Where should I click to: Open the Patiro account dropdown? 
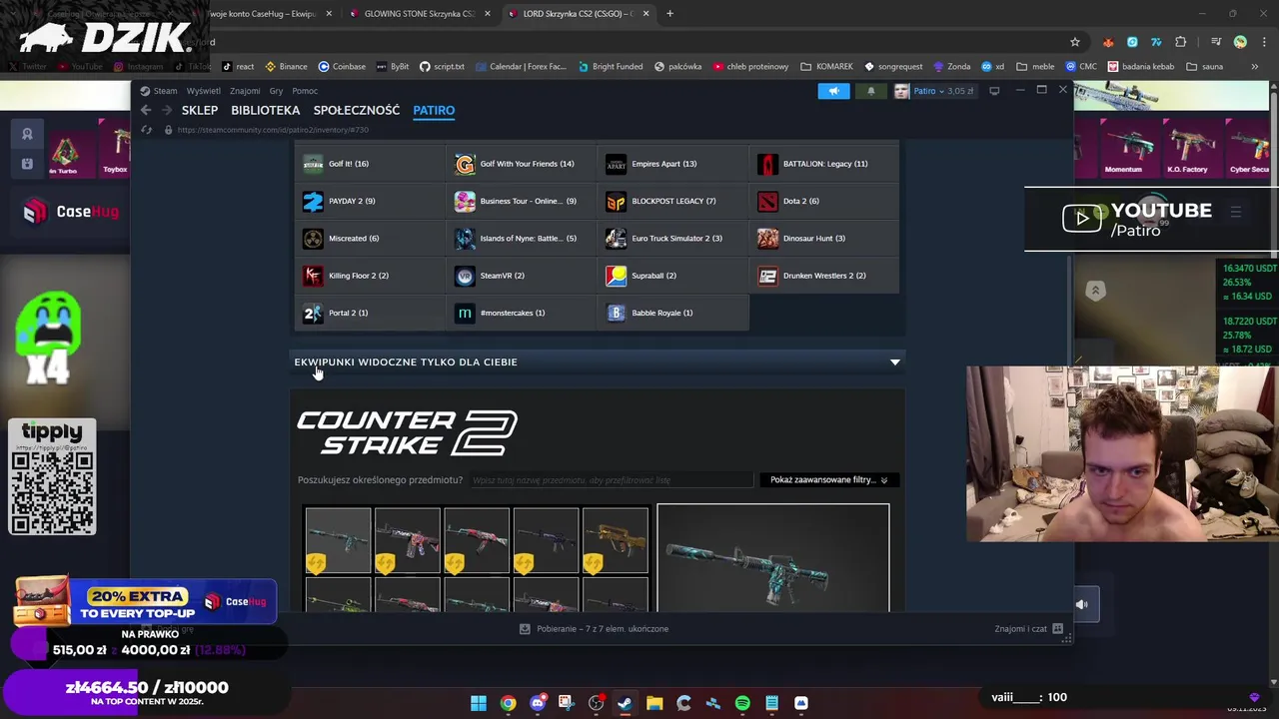[933, 91]
